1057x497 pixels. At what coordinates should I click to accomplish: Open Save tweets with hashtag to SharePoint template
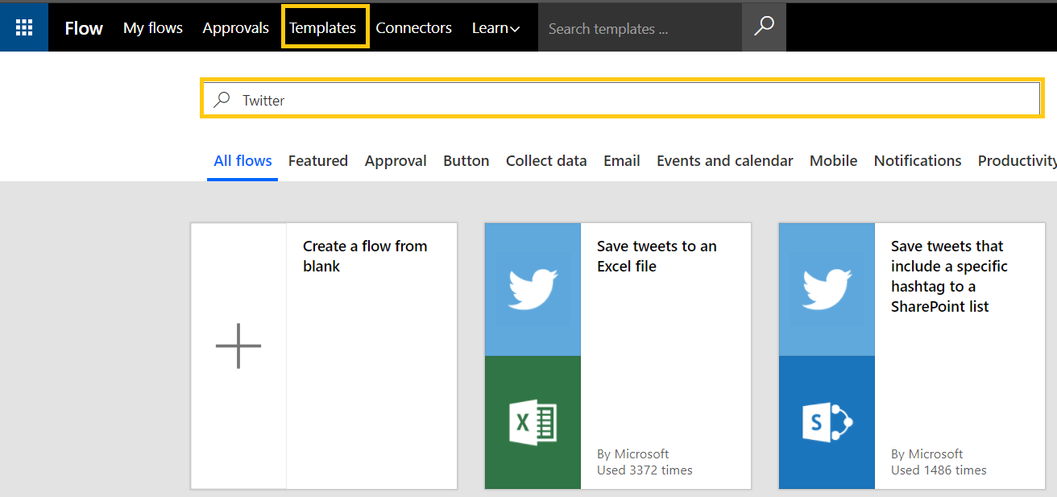click(x=949, y=276)
